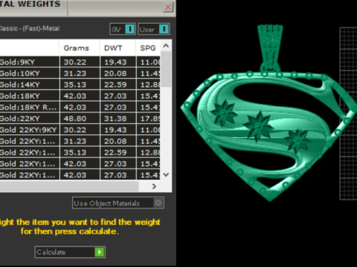Select the Gold:18KY R... row
The image size is (357, 267).
tap(80, 108)
